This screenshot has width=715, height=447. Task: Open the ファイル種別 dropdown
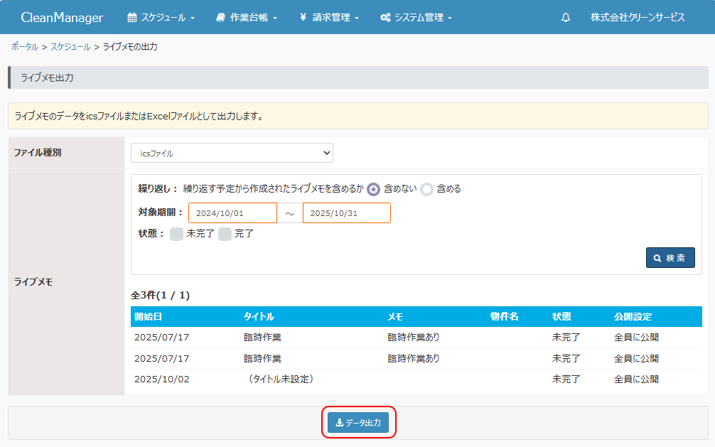[x=232, y=153]
